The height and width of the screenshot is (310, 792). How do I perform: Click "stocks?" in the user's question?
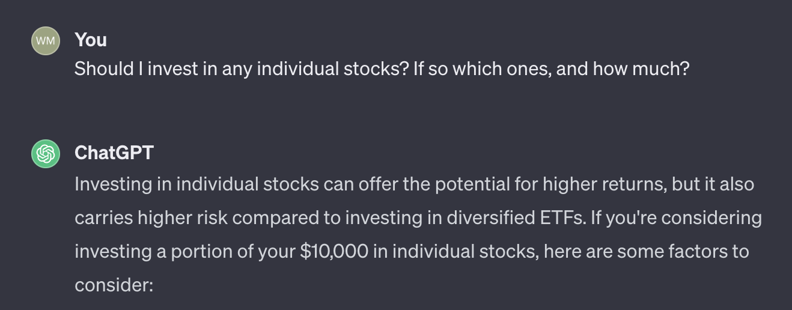click(373, 69)
